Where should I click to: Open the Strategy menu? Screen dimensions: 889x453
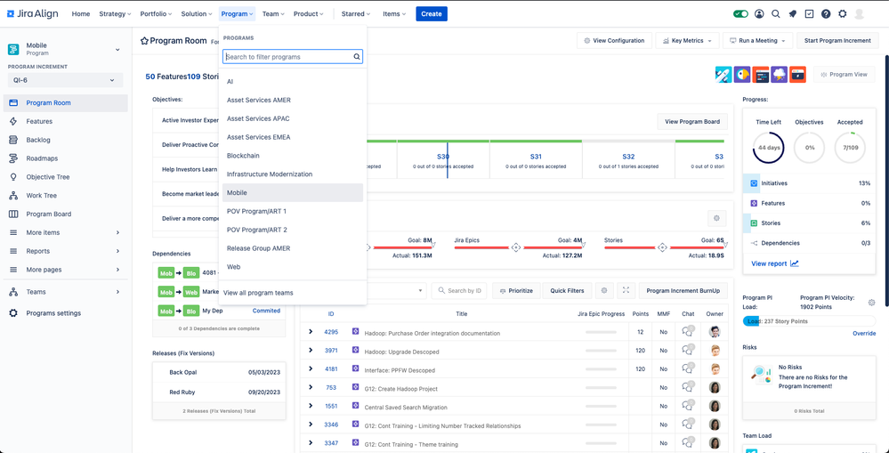click(x=115, y=14)
